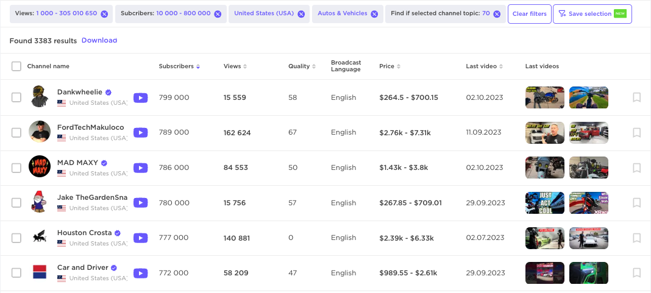This screenshot has width=651, height=293.
Task: Bookmark the Houston Crosta channel
Action: click(x=636, y=238)
